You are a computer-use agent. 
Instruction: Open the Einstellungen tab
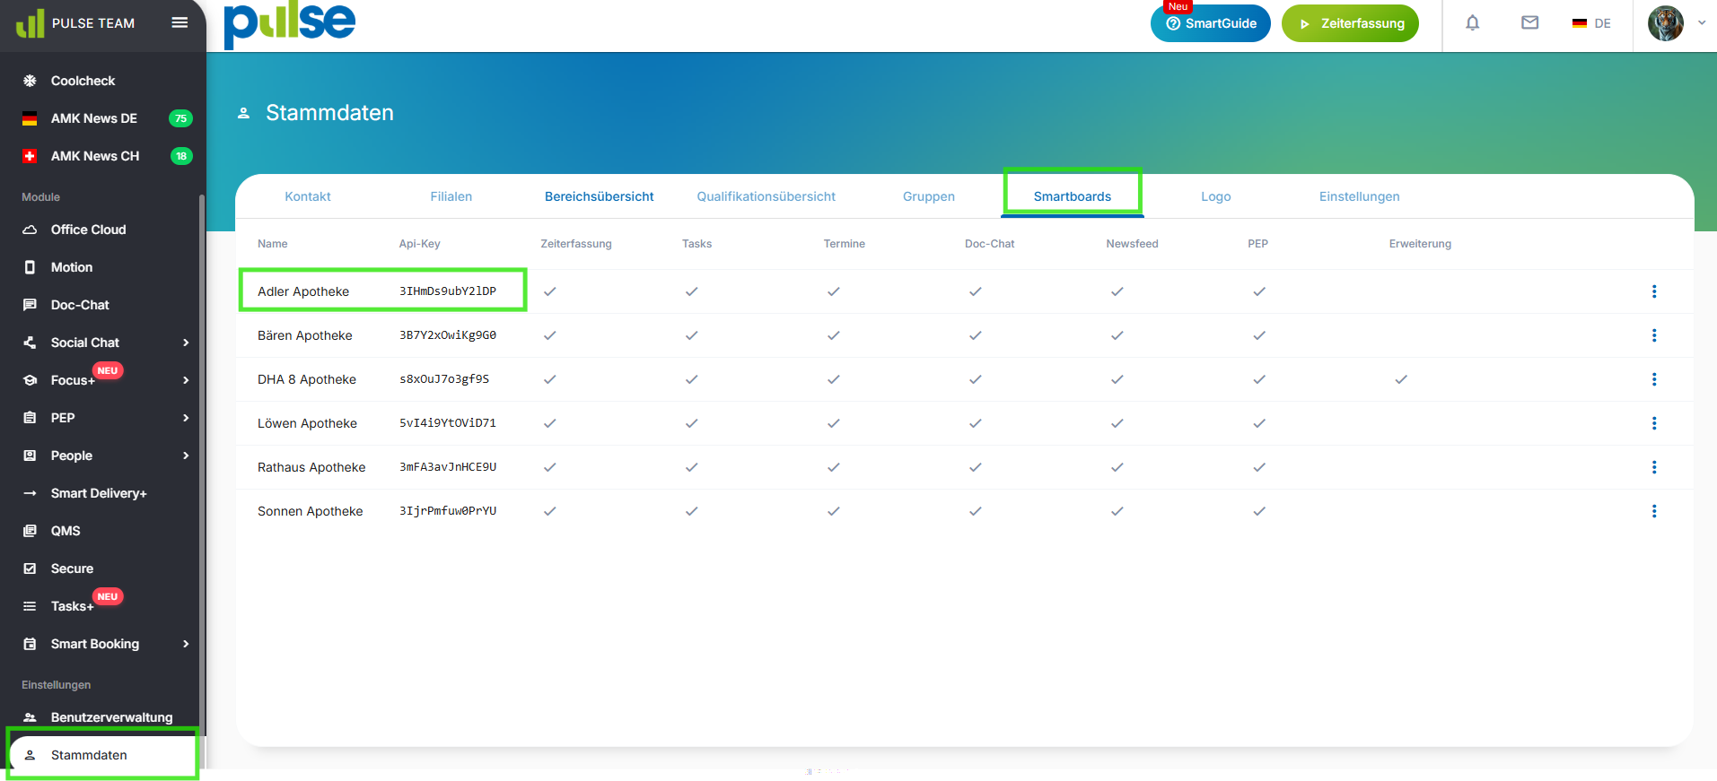(x=1359, y=196)
